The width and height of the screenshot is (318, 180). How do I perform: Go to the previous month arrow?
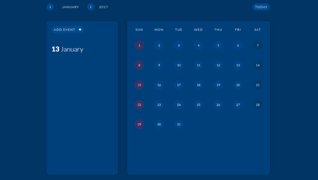pos(50,7)
